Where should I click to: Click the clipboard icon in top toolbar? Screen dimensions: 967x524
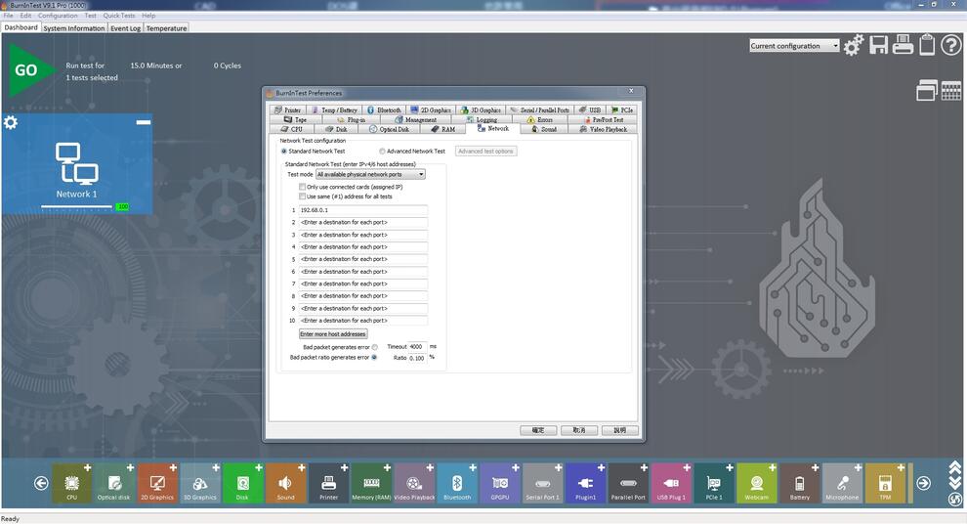(x=927, y=44)
